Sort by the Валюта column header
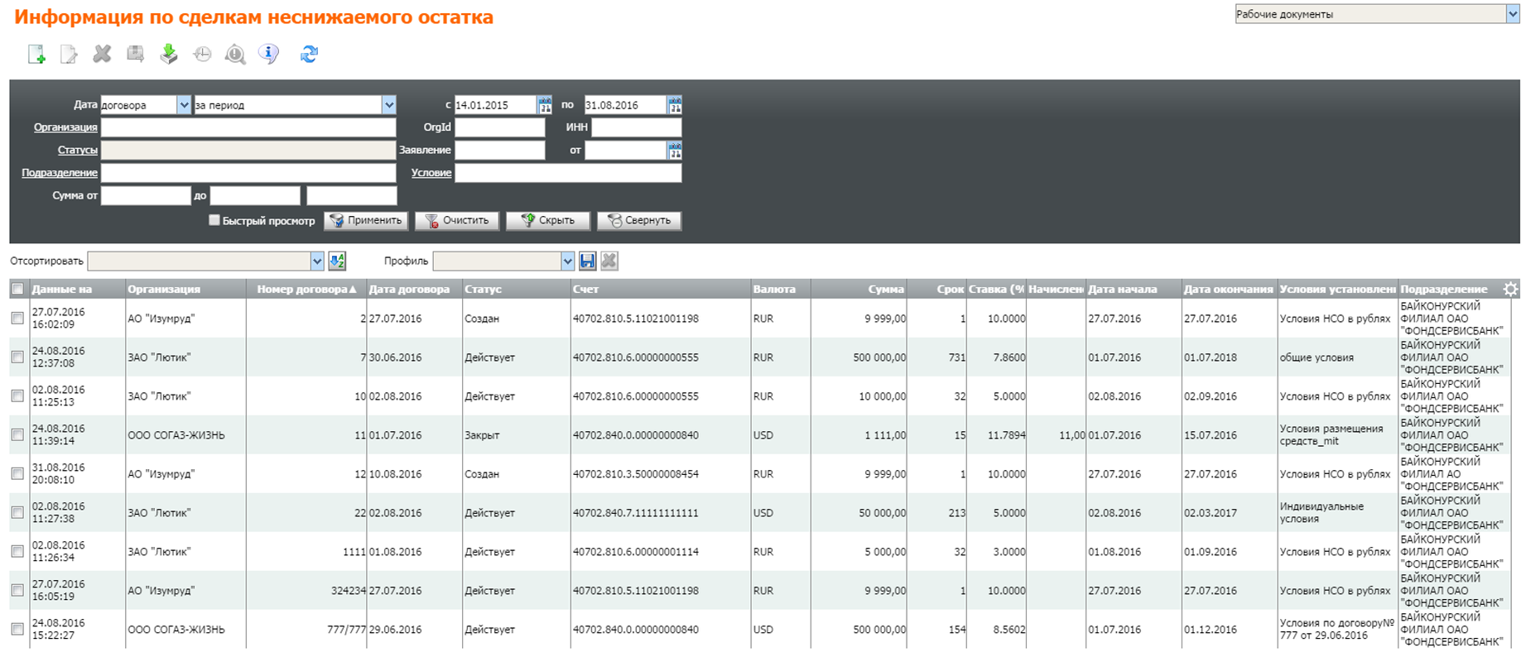Viewport: 1526px width, 657px height. tap(781, 290)
